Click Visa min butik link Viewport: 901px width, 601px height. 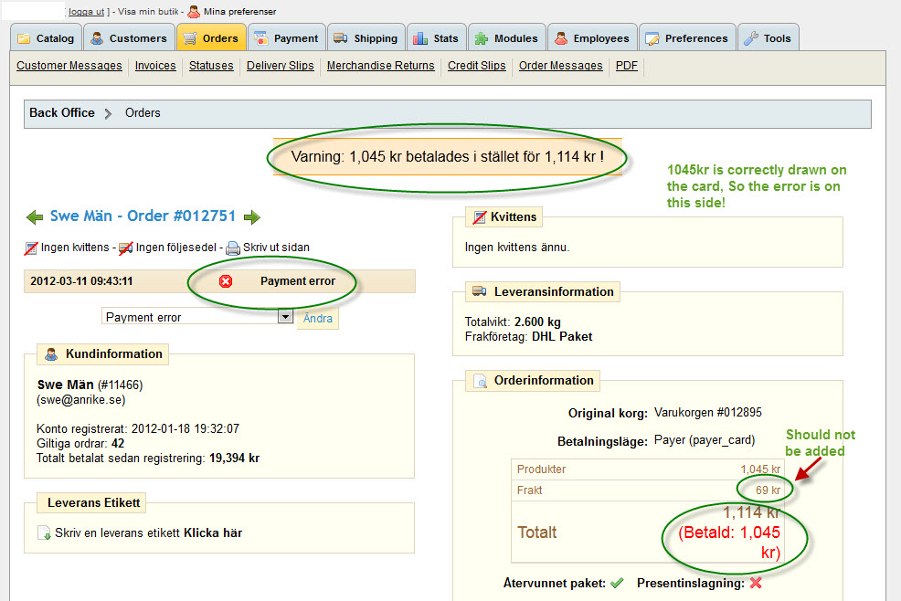point(148,12)
